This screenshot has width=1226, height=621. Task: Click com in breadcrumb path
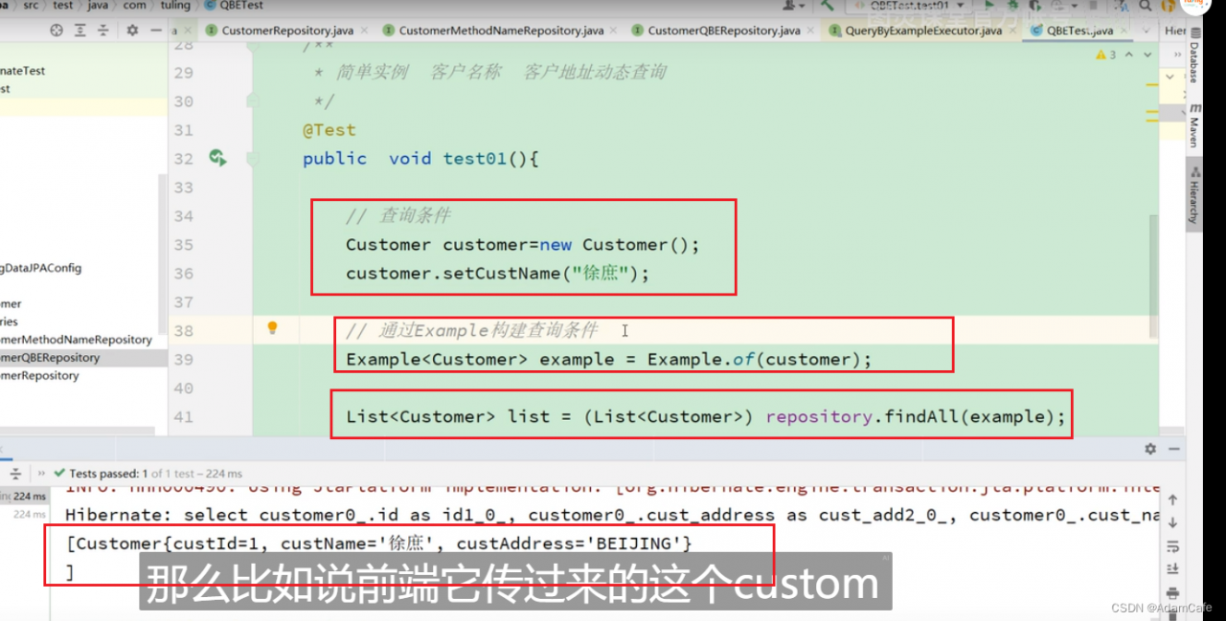pos(133,6)
